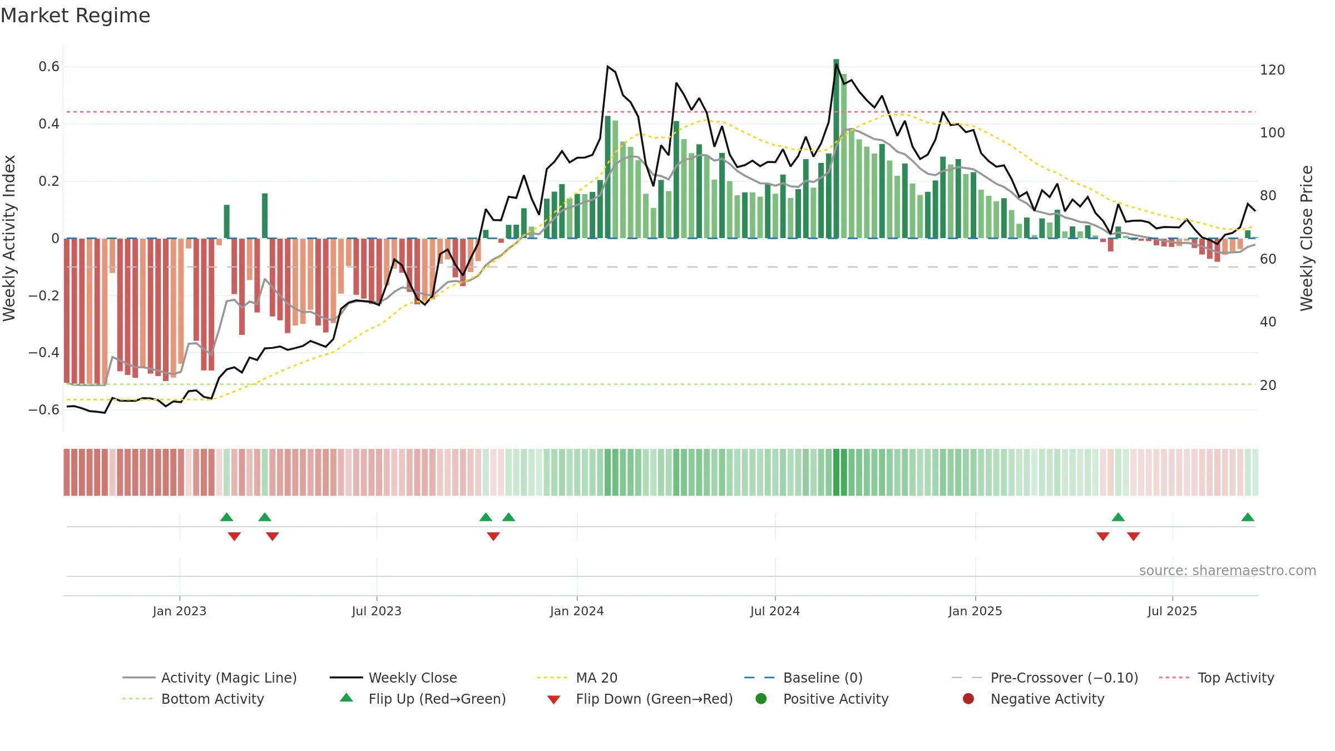
Task: Click the Positive Activity green circle icon
Action: click(761, 699)
